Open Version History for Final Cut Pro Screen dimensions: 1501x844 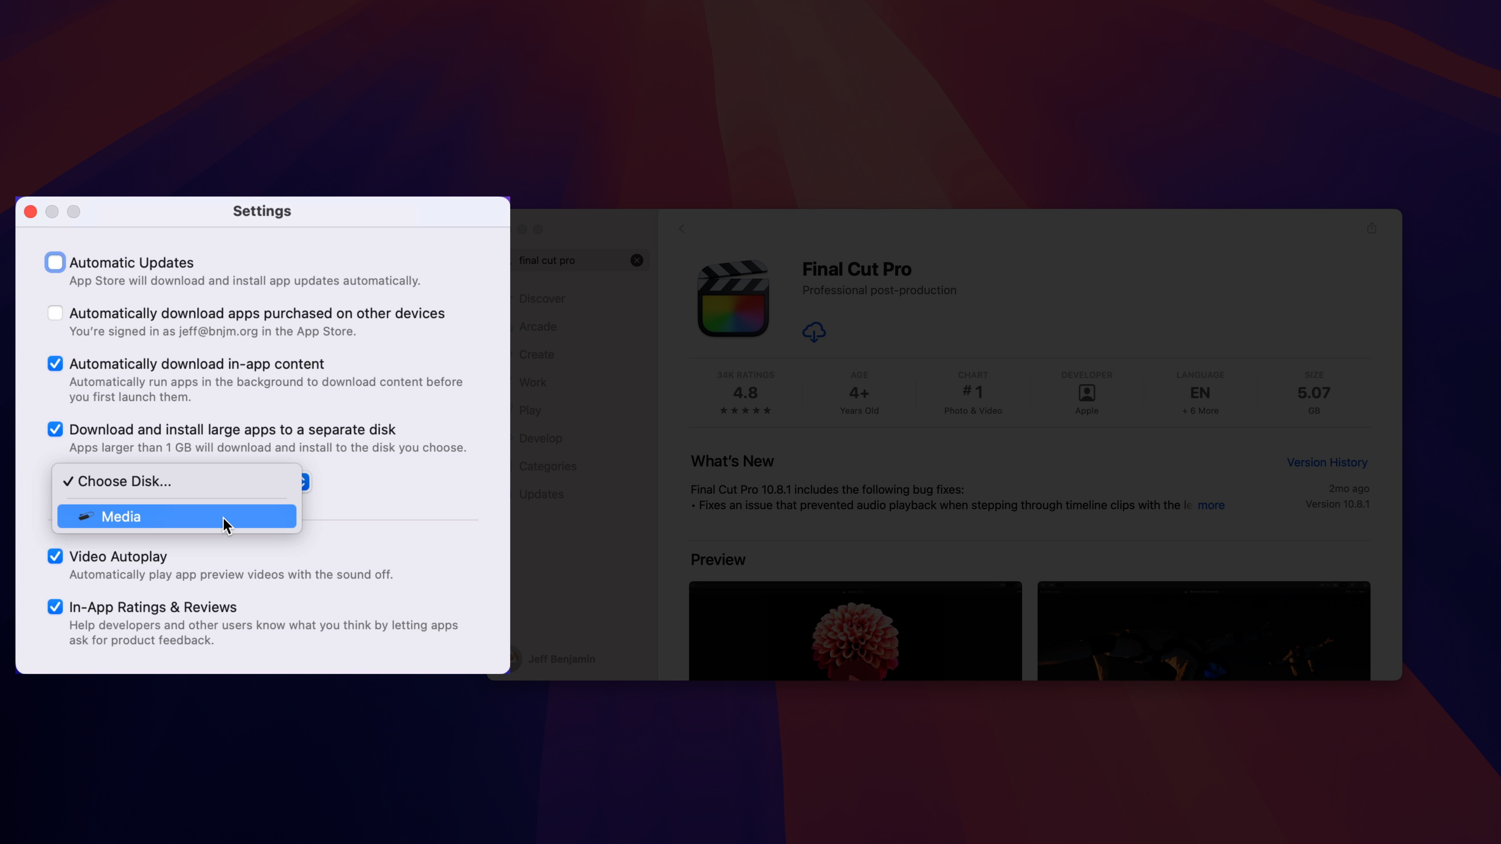[1327, 462]
